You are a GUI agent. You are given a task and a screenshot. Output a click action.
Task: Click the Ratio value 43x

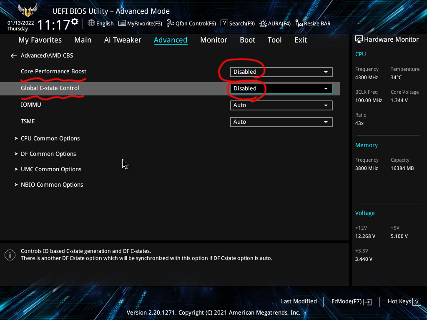359,123
